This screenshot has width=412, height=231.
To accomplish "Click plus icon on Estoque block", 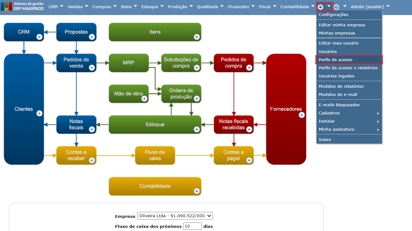I will (x=197, y=129).
